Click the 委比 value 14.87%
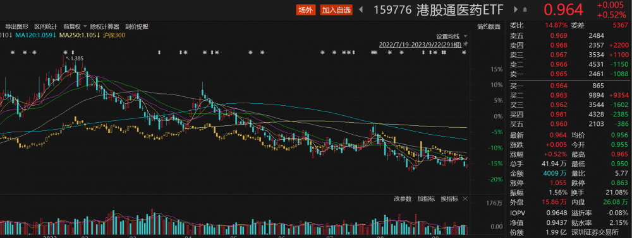Screen dimensions: 632x238 (x=556, y=25)
